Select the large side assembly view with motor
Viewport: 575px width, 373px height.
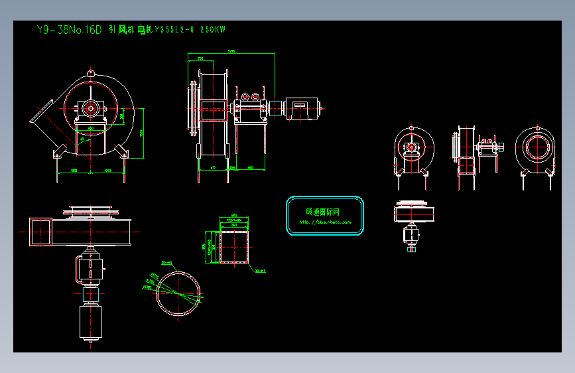tap(255, 117)
